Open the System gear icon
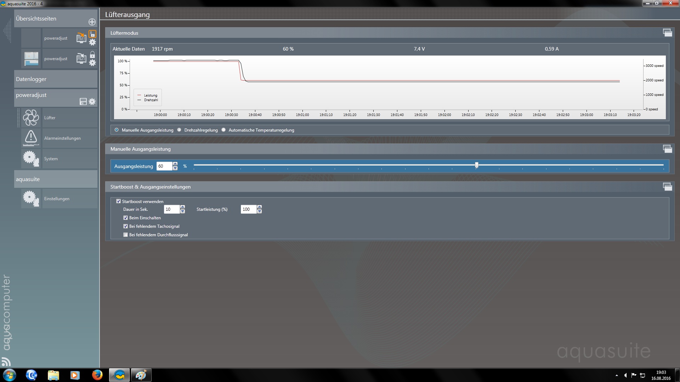This screenshot has height=382, width=680. pos(31,158)
